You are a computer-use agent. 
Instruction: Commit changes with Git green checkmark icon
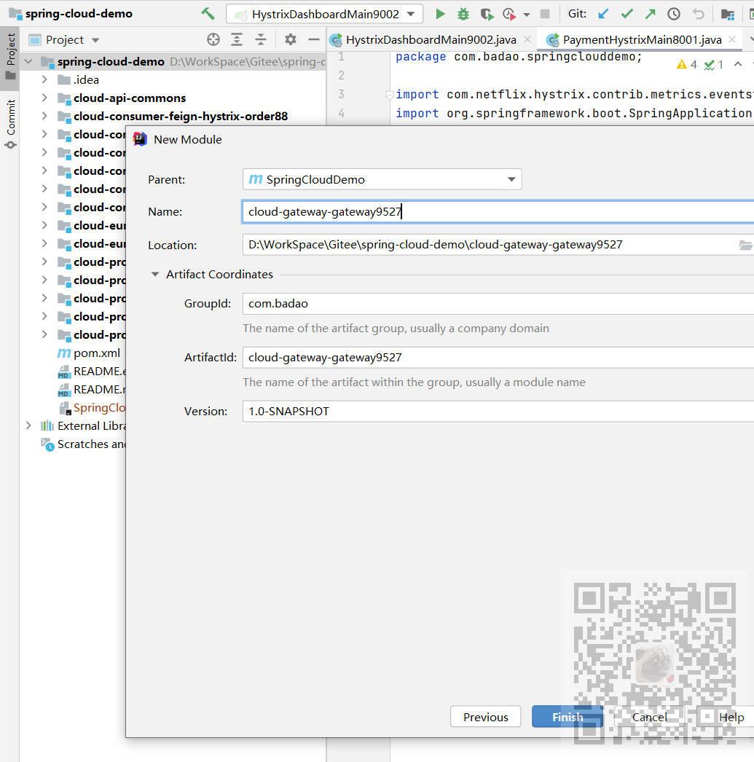(627, 14)
